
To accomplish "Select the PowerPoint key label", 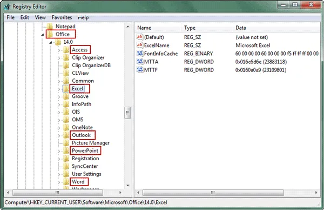I will click(85, 151).
